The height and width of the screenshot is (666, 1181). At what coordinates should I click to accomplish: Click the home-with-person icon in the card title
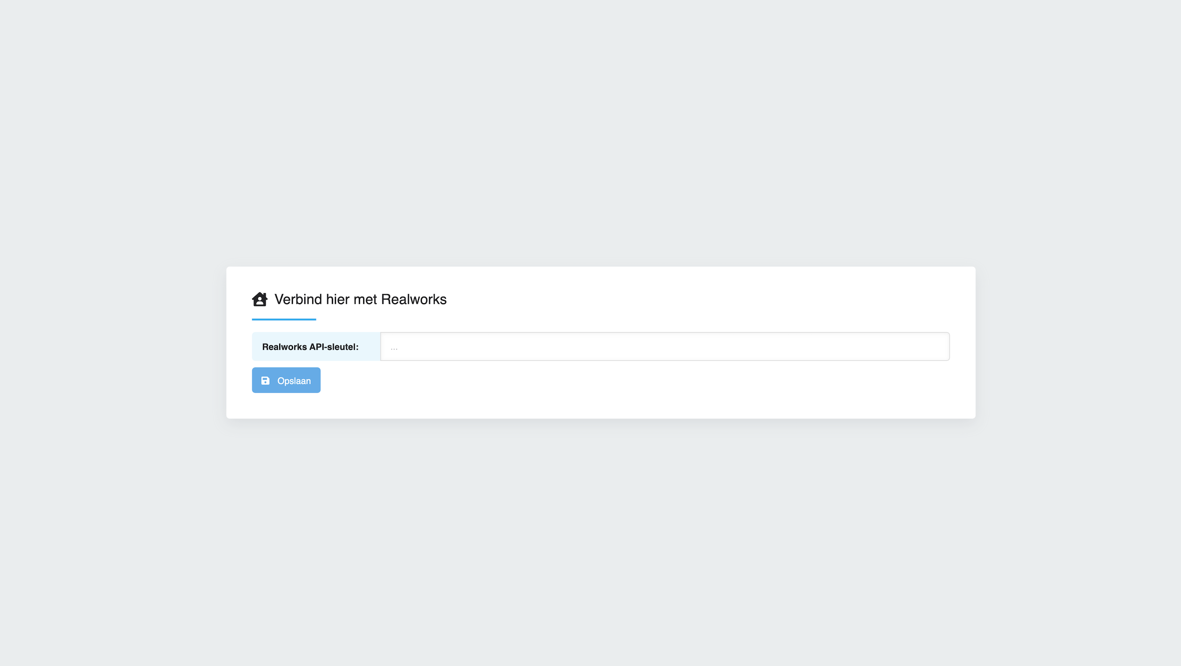(259, 299)
